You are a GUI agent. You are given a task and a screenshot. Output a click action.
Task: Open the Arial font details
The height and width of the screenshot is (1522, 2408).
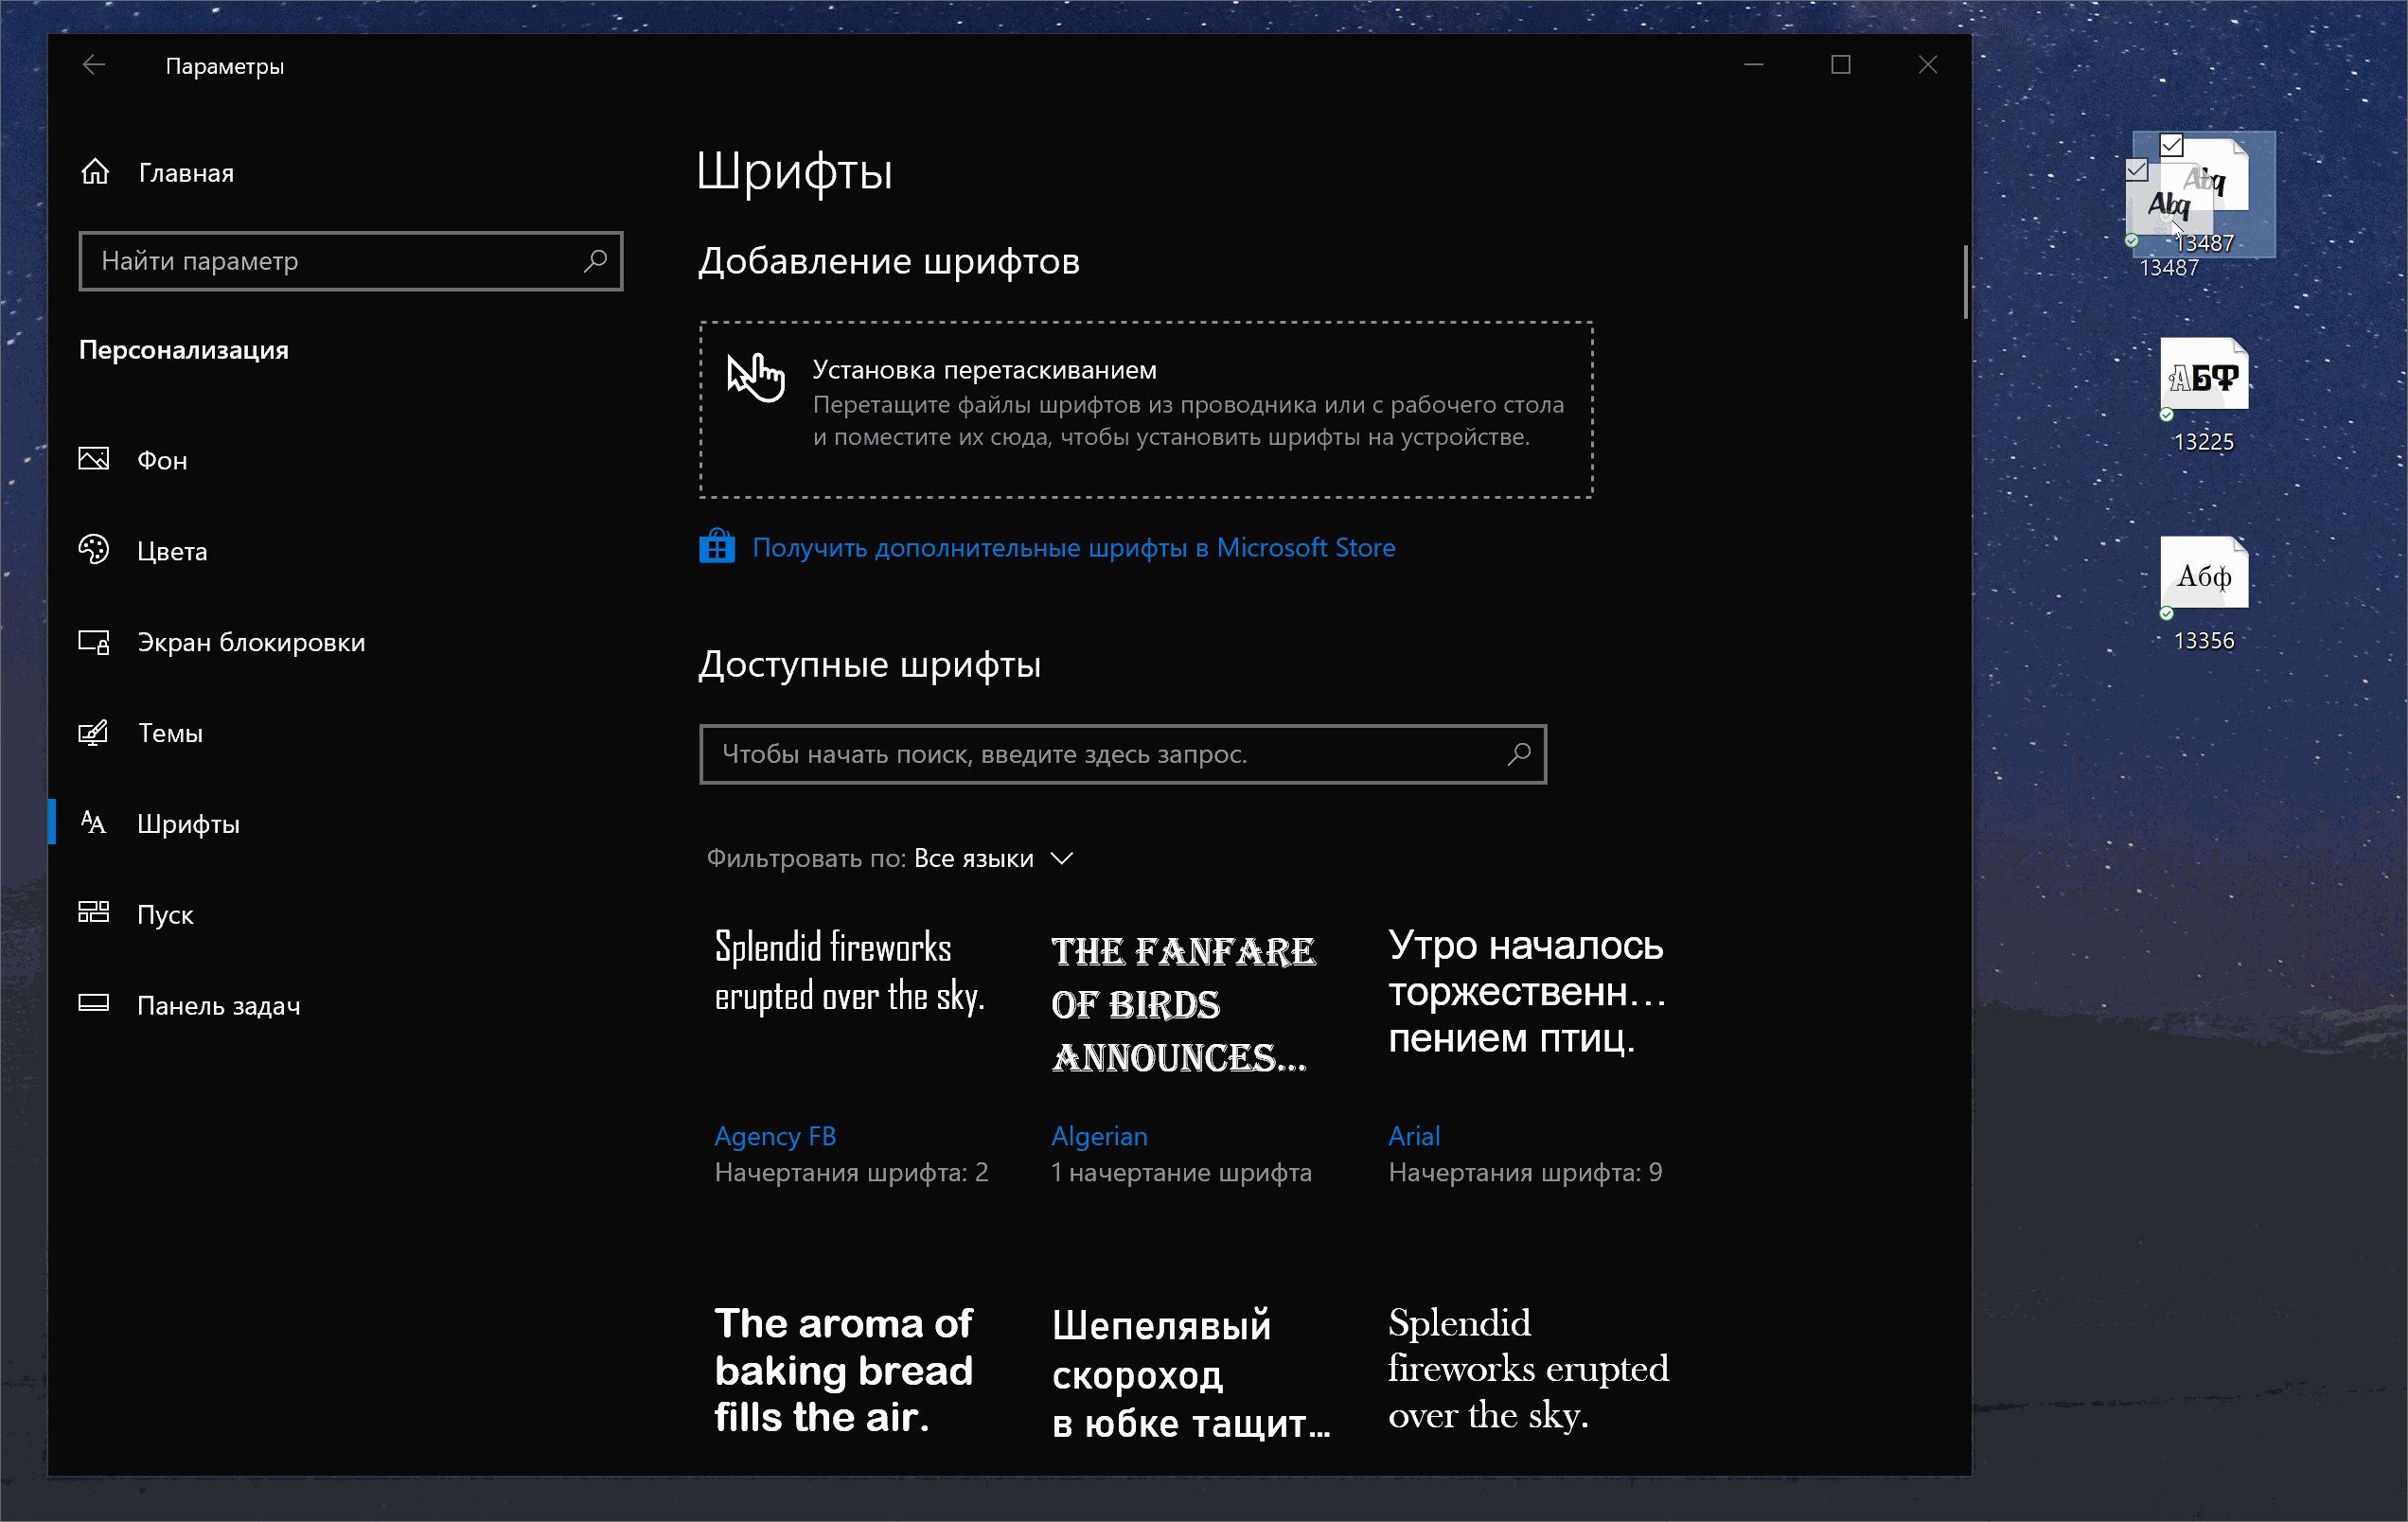1414,1135
